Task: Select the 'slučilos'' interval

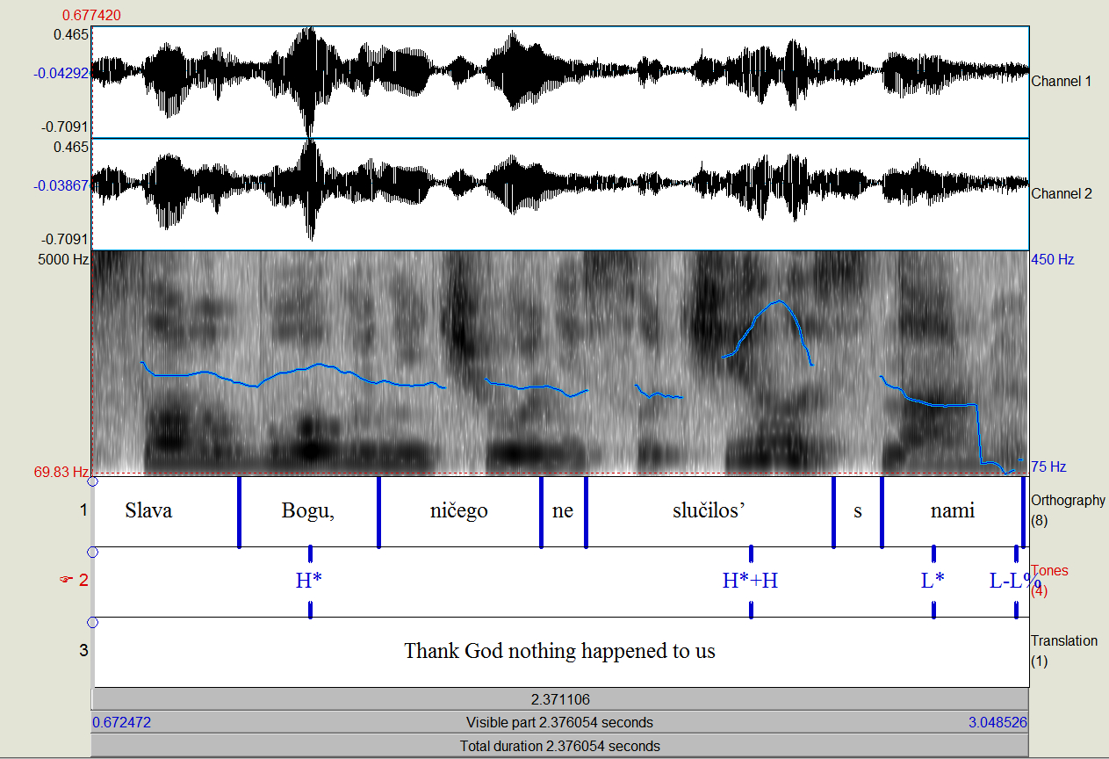Action: click(x=709, y=511)
